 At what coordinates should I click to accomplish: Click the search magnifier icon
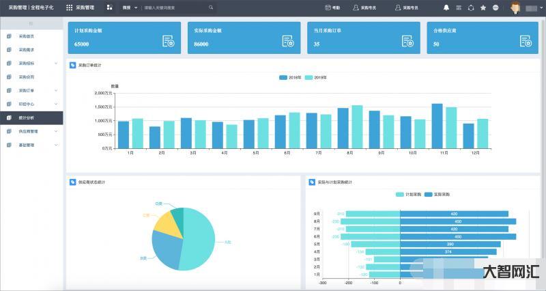[x=211, y=8]
